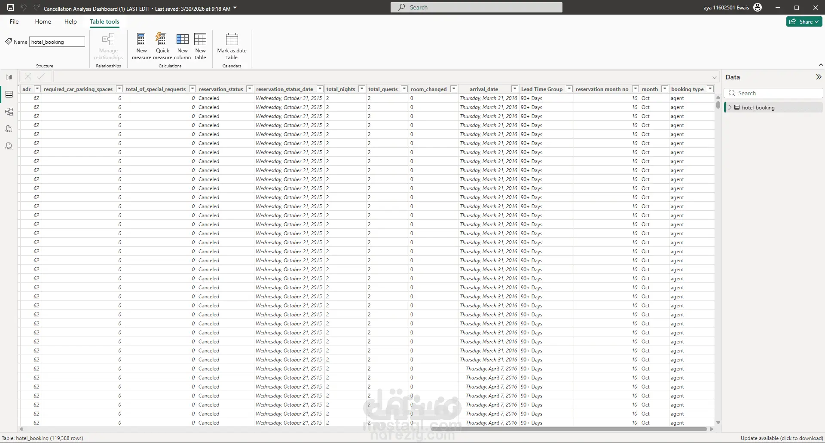
Task: Collapse the ribbon with the caret
Action: [x=821, y=64]
